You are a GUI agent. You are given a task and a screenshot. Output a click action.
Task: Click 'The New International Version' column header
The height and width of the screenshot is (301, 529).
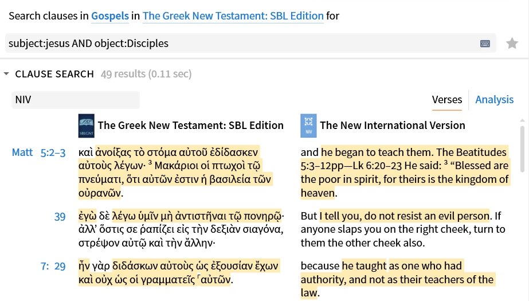click(x=393, y=125)
